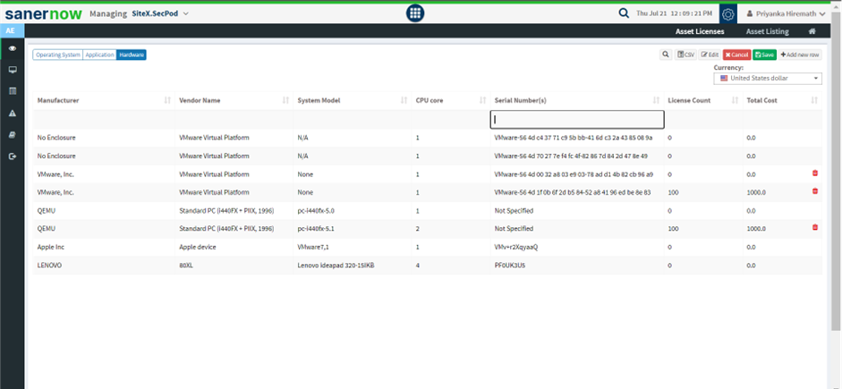Click the exit arrow icon in sidebar
Image resolution: width=842 pixels, height=389 pixels.
click(13, 156)
